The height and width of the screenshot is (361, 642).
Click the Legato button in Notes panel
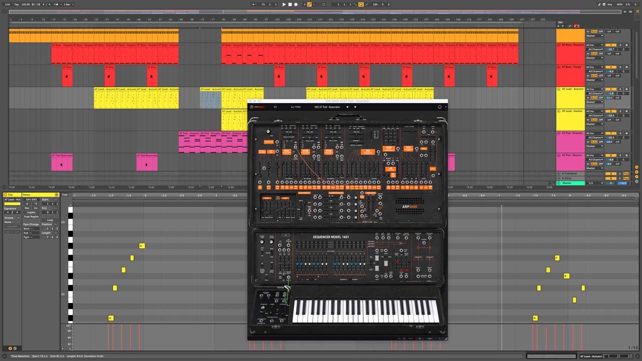[x=31, y=212]
